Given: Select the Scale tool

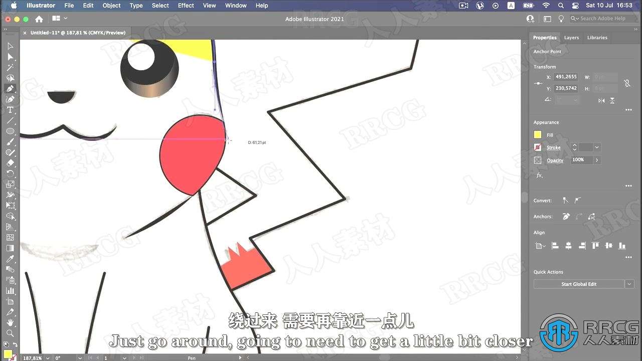Looking at the screenshot, I should 10,185.
